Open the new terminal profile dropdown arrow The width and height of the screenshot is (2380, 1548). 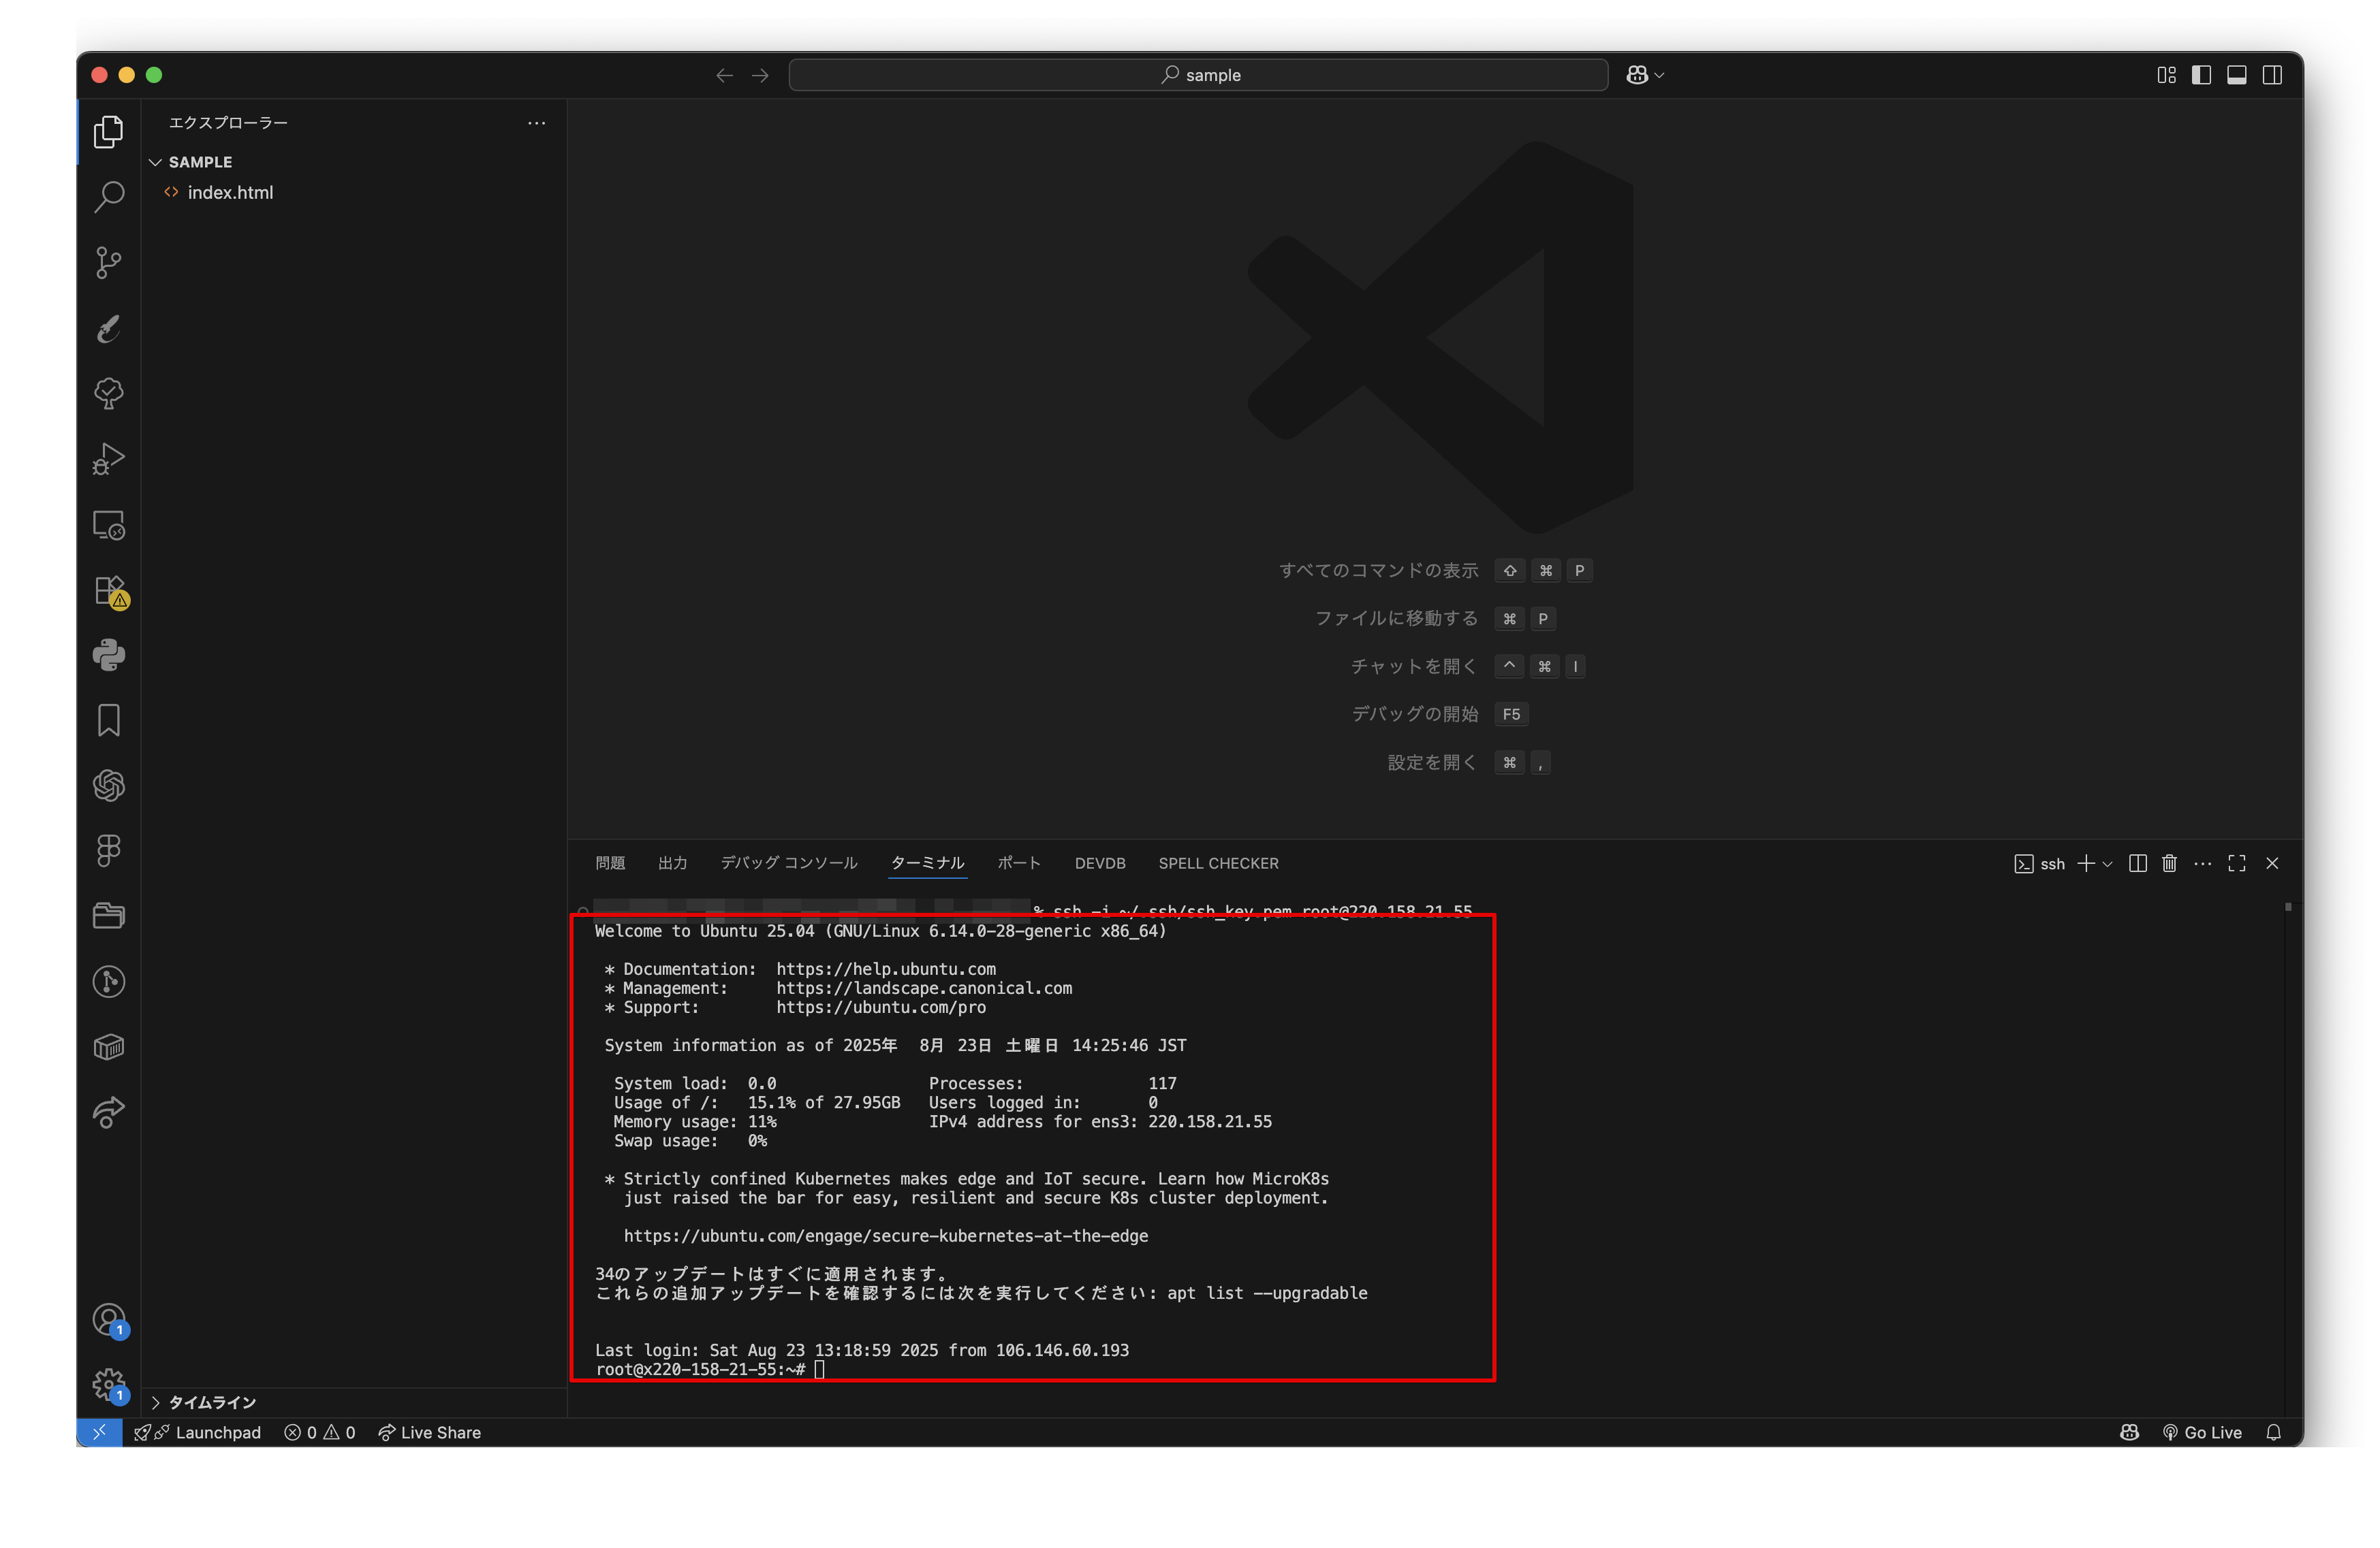[x=2108, y=863]
